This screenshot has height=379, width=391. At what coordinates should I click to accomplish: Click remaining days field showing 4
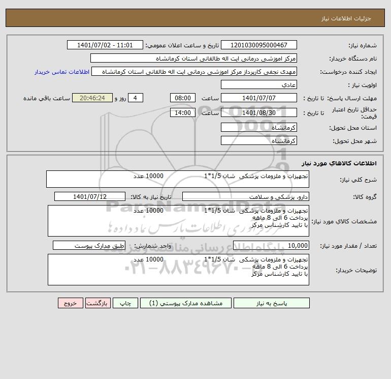136,98
